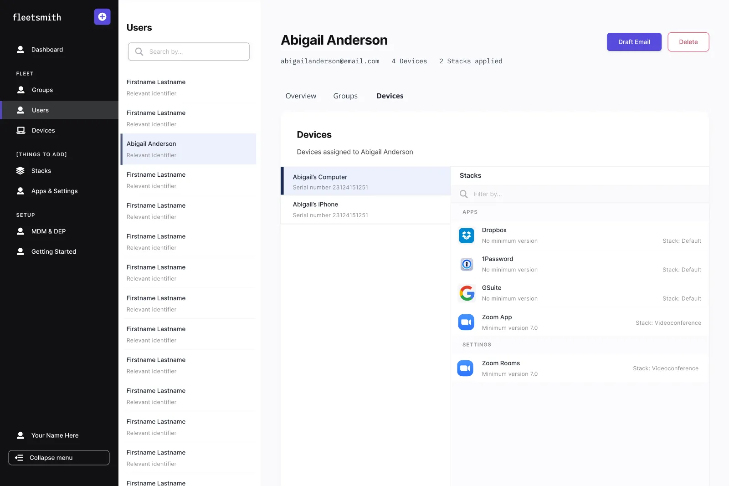Click the Collapse menu button

click(59, 458)
